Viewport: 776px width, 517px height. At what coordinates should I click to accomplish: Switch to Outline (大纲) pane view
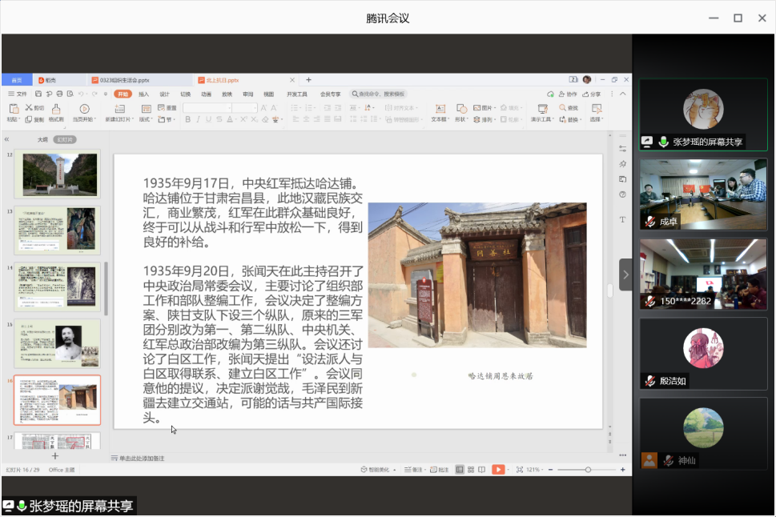[43, 139]
